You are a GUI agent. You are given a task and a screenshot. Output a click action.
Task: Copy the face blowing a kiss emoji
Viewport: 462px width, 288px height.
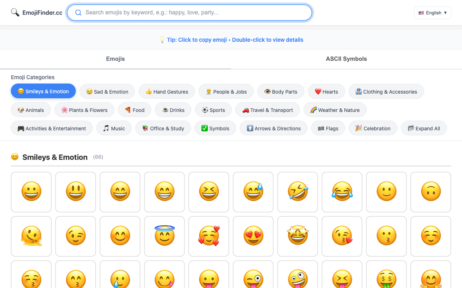[342, 236]
